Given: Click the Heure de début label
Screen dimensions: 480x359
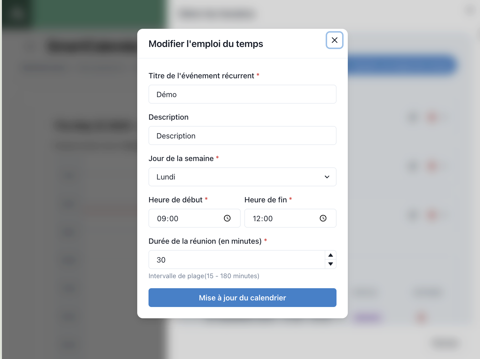Looking at the screenshot, I should (175, 200).
